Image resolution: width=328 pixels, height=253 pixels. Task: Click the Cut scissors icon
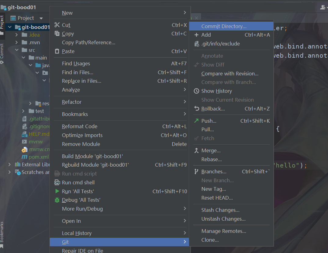click(x=57, y=25)
